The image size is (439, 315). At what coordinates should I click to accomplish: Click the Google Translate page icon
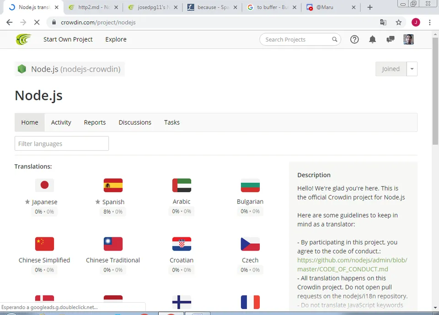(383, 22)
